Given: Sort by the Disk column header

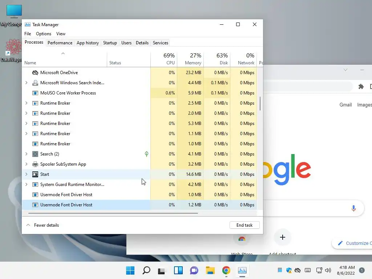Looking at the screenshot, I should (217, 59).
